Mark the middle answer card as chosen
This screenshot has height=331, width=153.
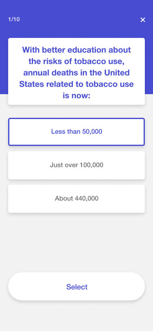coord(77,165)
